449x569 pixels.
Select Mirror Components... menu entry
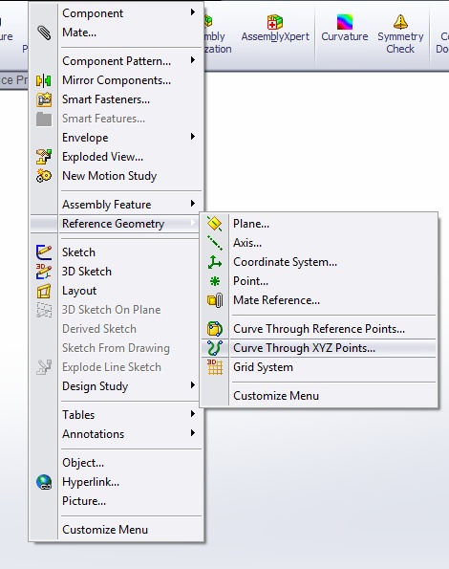point(117,80)
